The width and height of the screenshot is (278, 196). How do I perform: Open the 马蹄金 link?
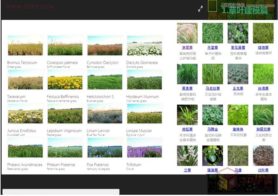(213, 128)
